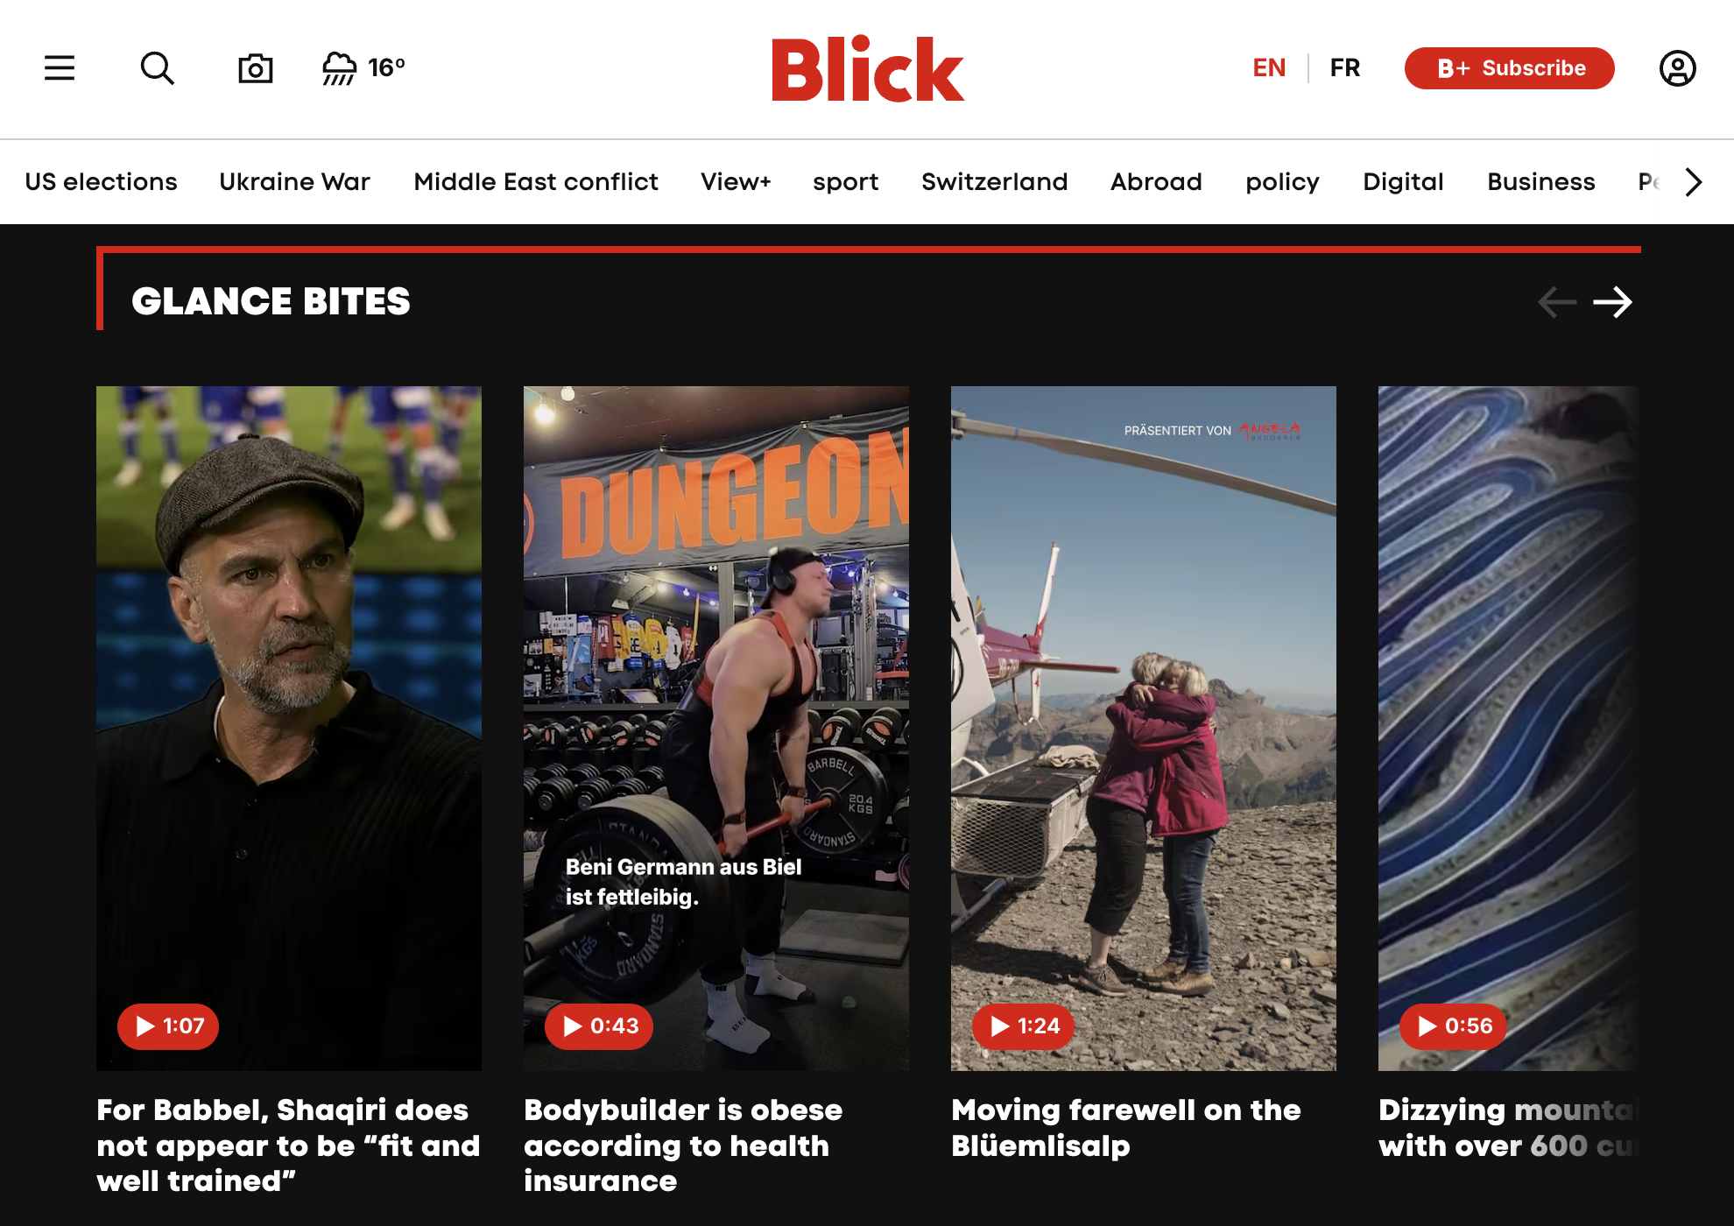Open the weather forecast showing 16°
This screenshot has width=1734, height=1226.
tap(364, 68)
